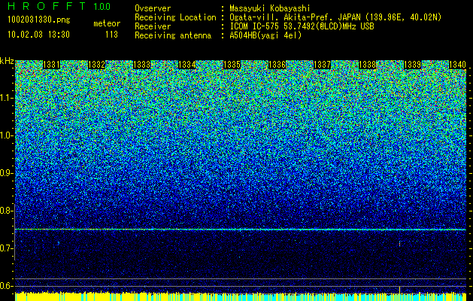
Task: Click the Ovserver label
Action: pyautogui.click(x=153, y=9)
